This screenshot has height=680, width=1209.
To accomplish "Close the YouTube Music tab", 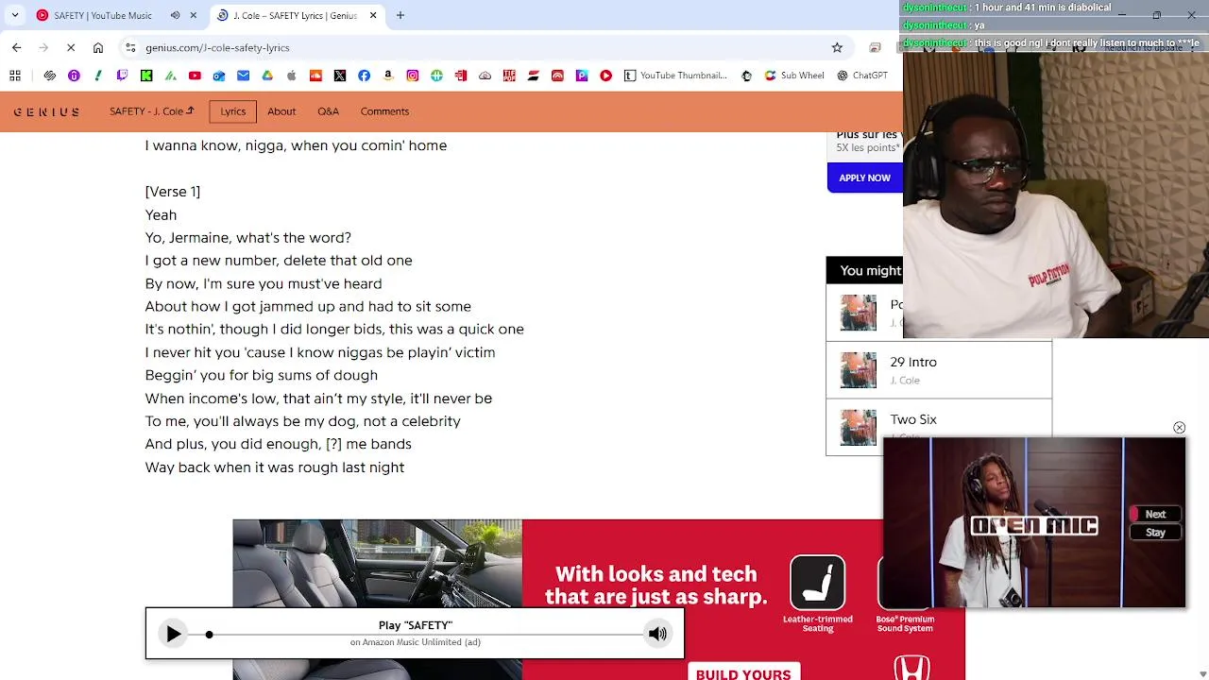I will pyautogui.click(x=194, y=15).
